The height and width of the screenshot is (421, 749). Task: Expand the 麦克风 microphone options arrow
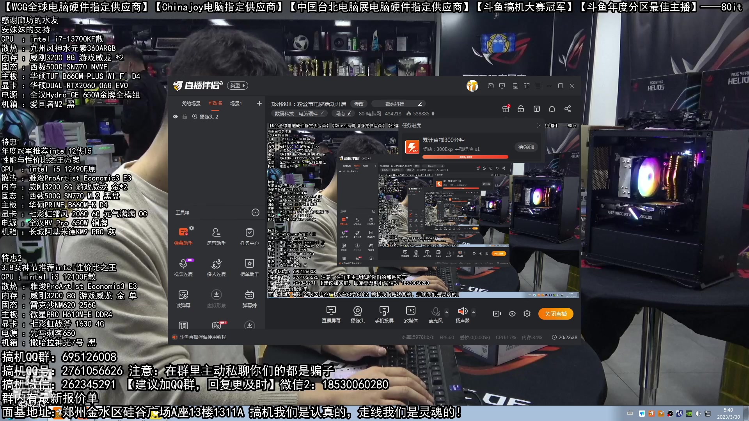pos(447,312)
